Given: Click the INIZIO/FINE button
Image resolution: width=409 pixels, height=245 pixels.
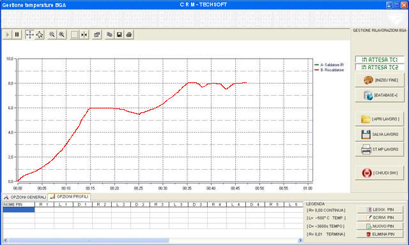Looking at the screenshot, I should pyautogui.click(x=380, y=80).
